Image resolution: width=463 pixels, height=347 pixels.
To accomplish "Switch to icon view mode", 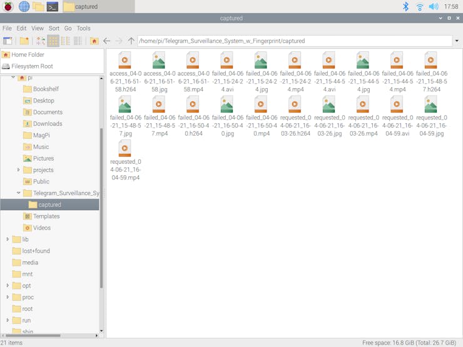I will [53, 41].
